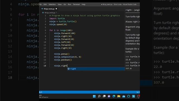179x101 pixels.
Task: Click the 'ninja.forward(20)' line
Action: [x=64, y=39]
